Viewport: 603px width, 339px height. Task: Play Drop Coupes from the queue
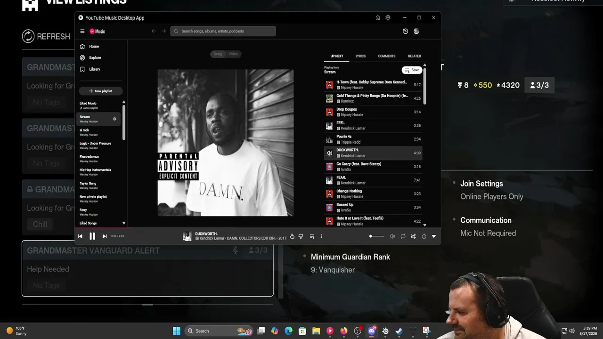tap(373, 112)
